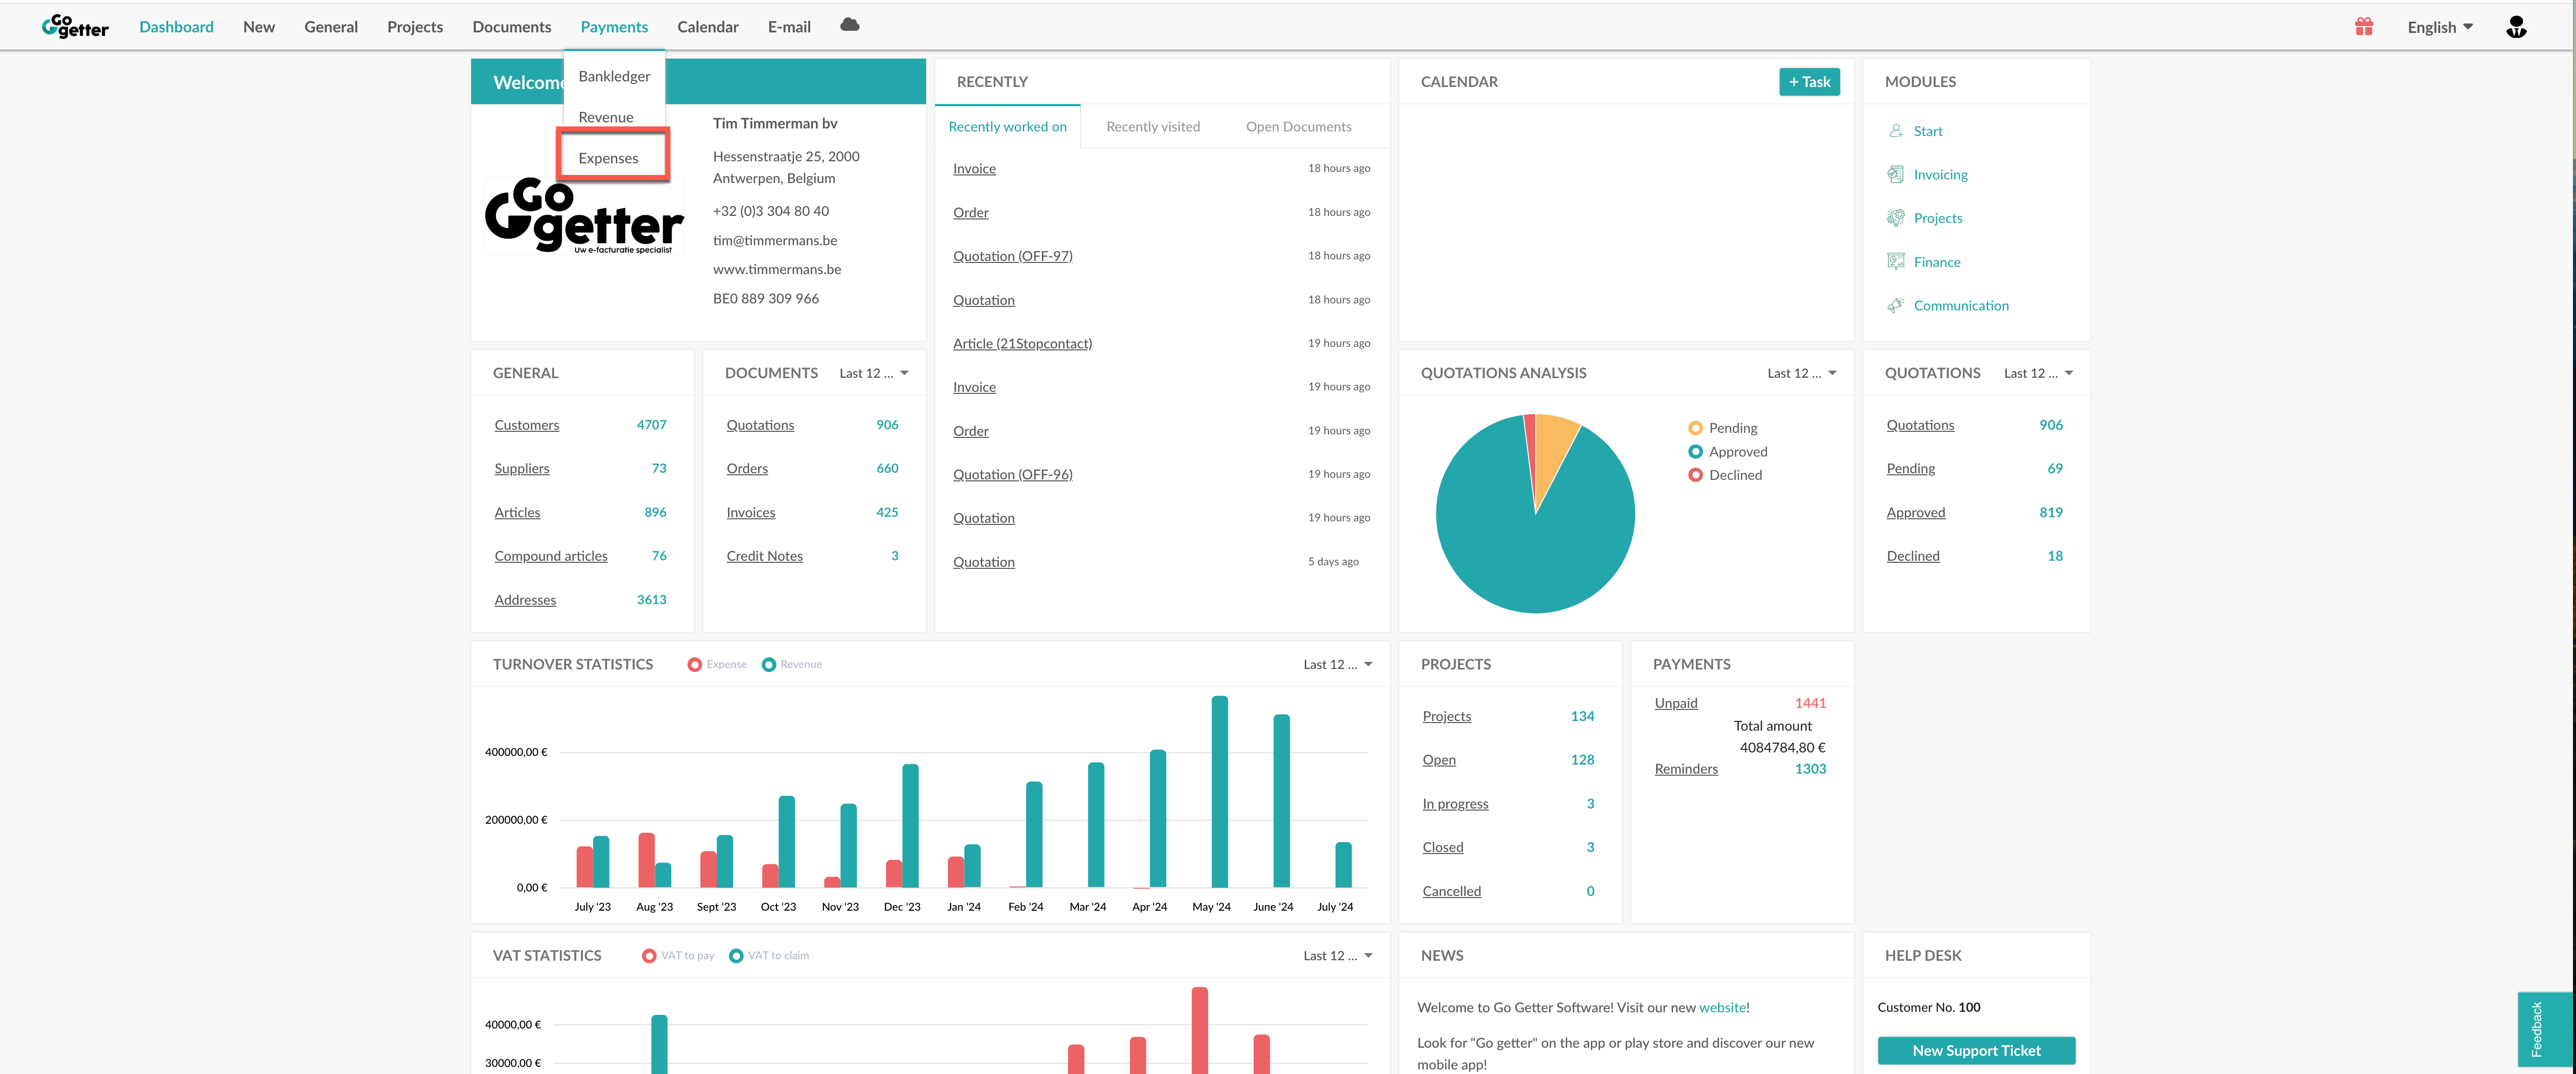The image size is (2576, 1074).
Task: Select Revenue from Payments menu
Action: [606, 117]
